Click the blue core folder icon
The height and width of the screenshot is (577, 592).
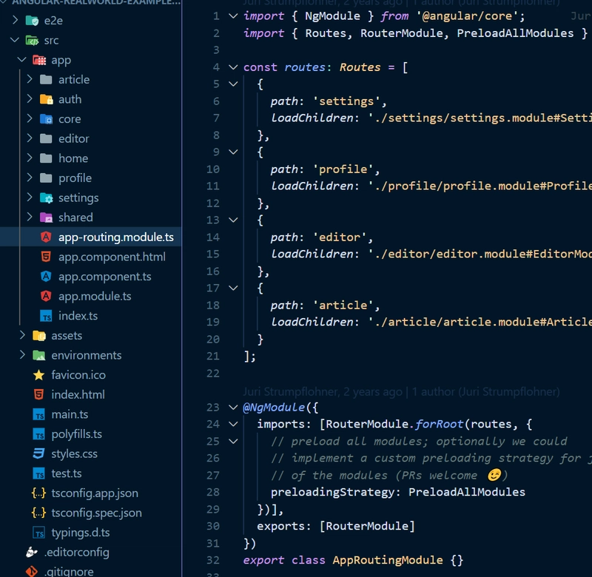[x=47, y=119]
